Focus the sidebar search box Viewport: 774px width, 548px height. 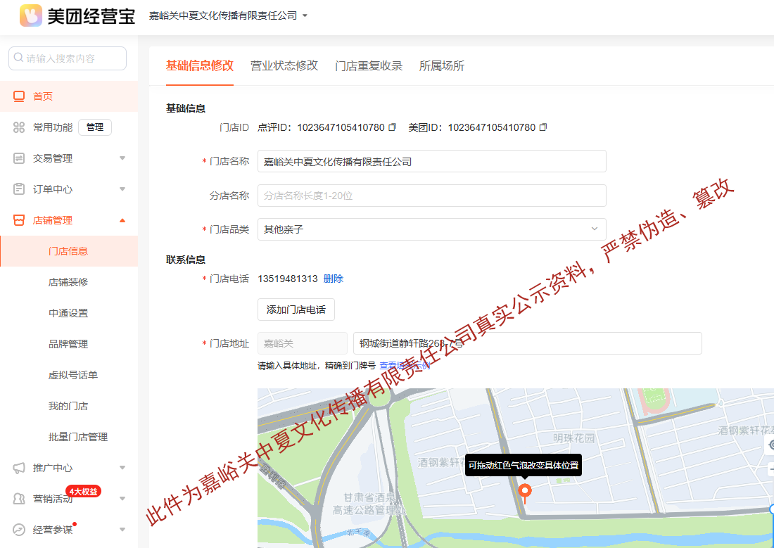coord(68,58)
